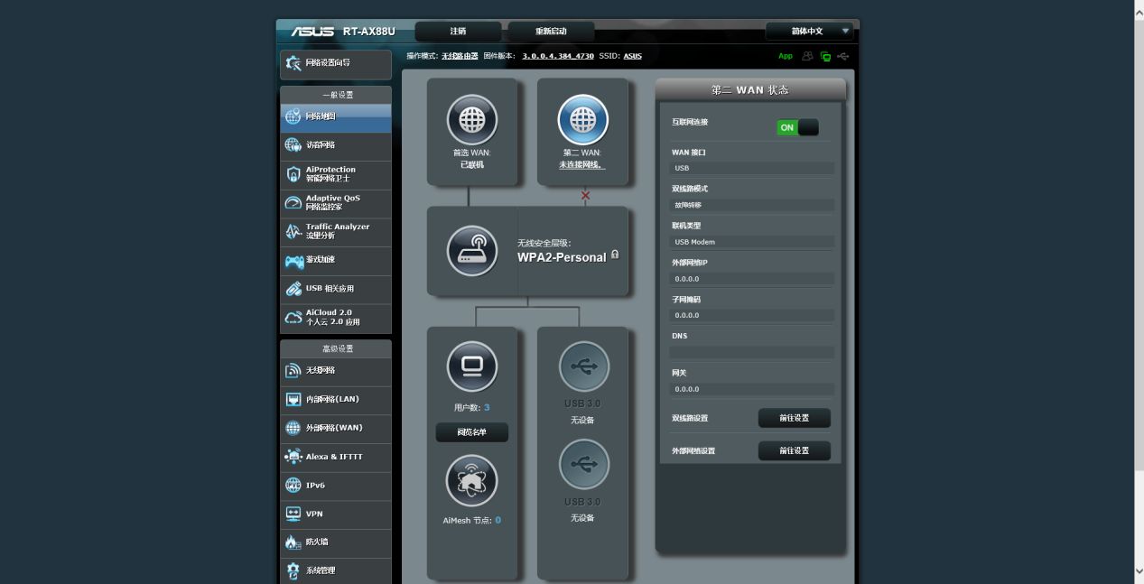Click the 外部网络IP 0.0.0.0 value

tap(752, 279)
